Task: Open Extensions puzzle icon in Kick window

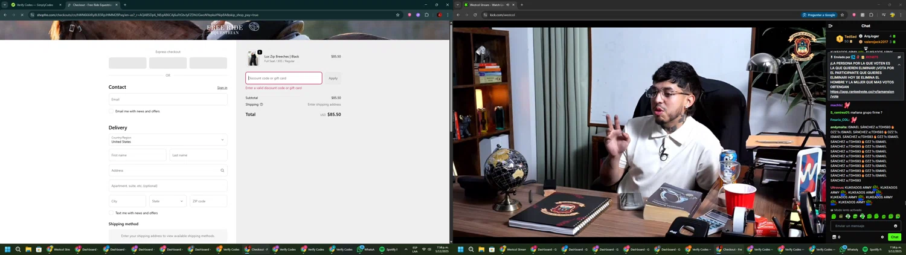Action: 871,15
